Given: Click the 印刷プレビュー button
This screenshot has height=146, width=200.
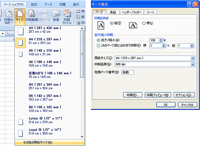Looking at the screenshot, I should click(x=158, y=95).
